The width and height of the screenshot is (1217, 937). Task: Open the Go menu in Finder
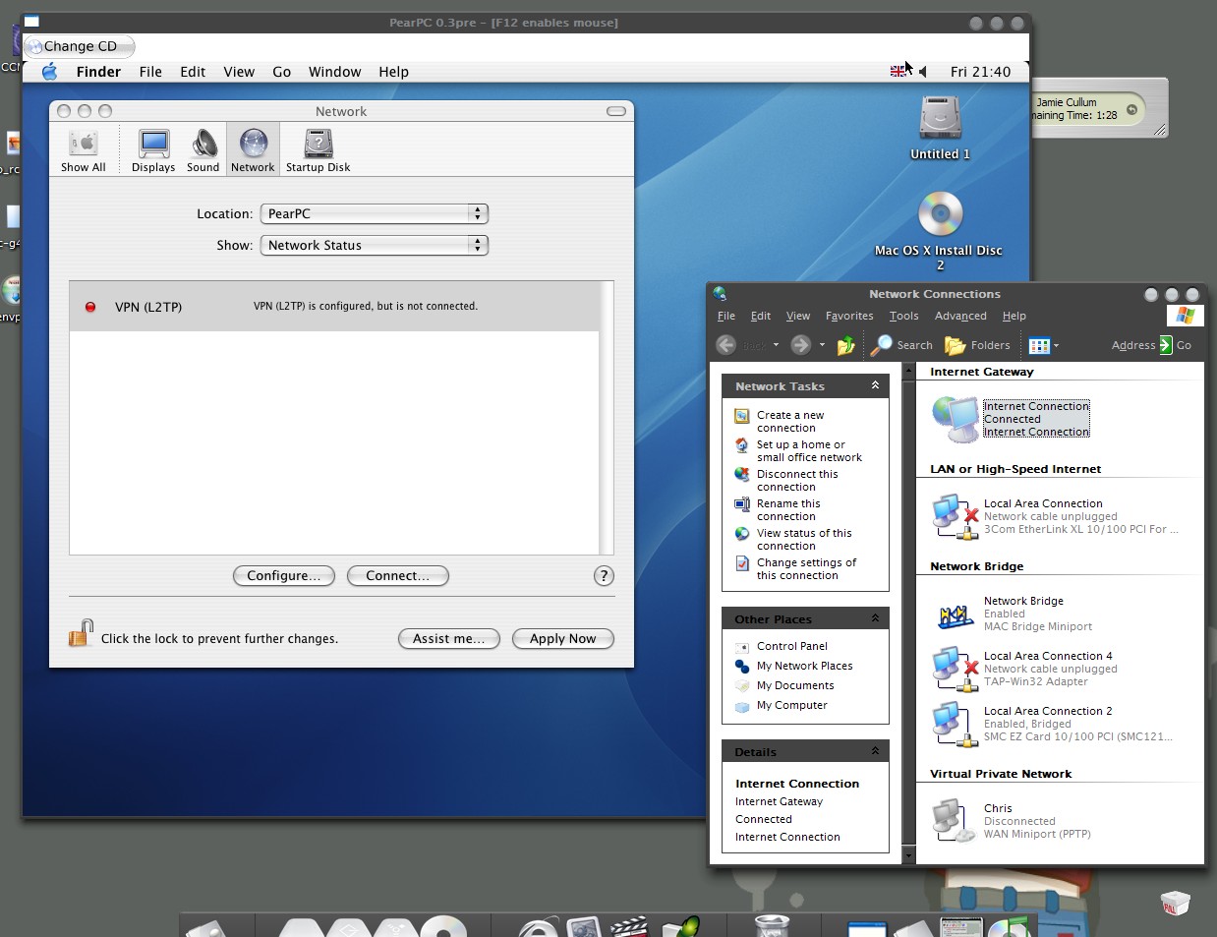coord(282,72)
